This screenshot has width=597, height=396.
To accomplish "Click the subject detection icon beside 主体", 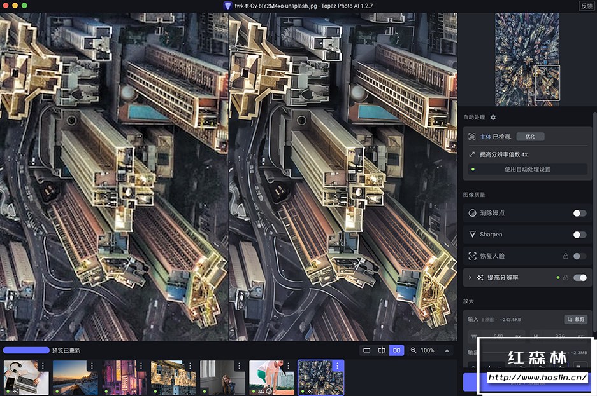I will pos(471,137).
